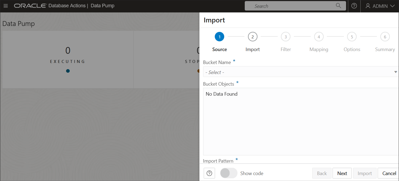
Task: Click the disabled Import button
Action: click(x=365, y=173)
